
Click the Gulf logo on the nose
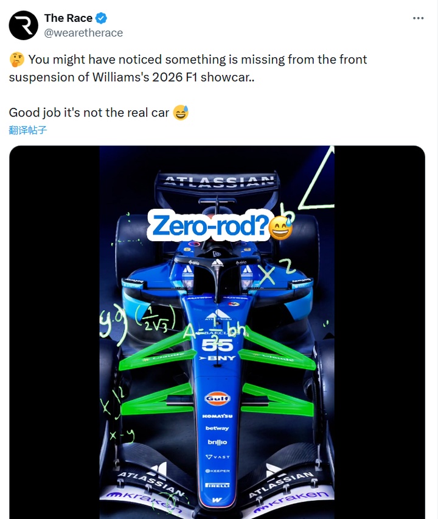[x=217, y=398]
